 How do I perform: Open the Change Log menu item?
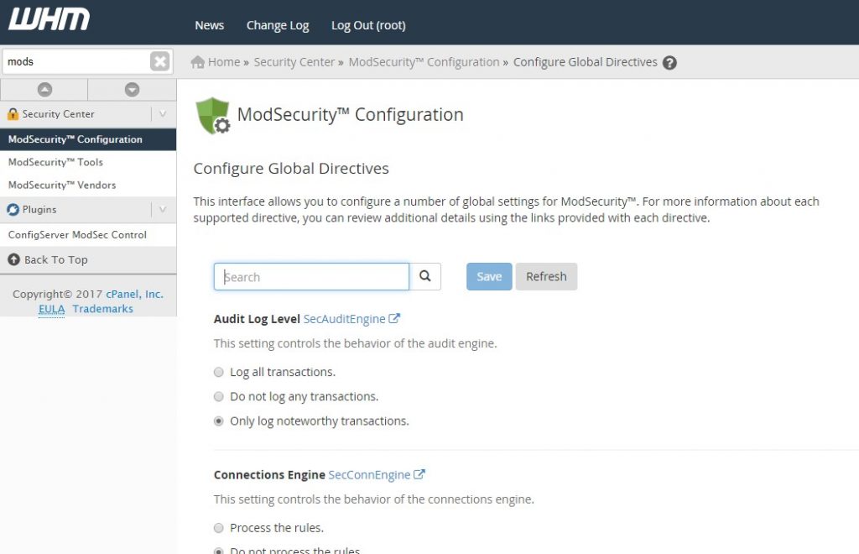(x=278, y=25)
